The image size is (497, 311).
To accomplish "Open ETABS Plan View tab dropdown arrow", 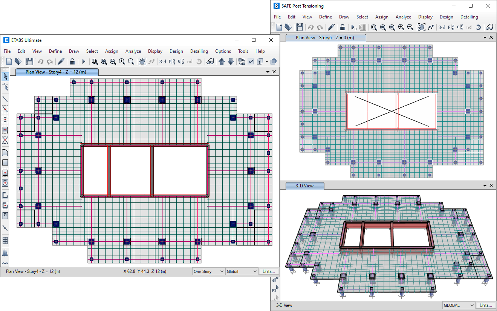I will (x=268, y=72).
